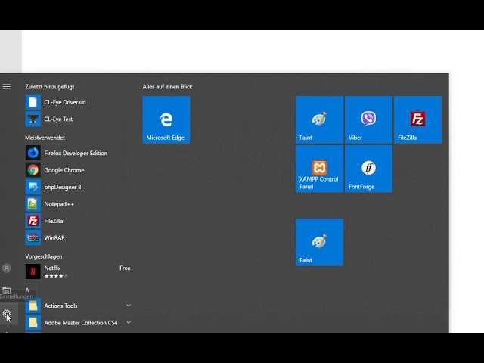
Task: Open the FontForge tile
Action: pos(368,169)
